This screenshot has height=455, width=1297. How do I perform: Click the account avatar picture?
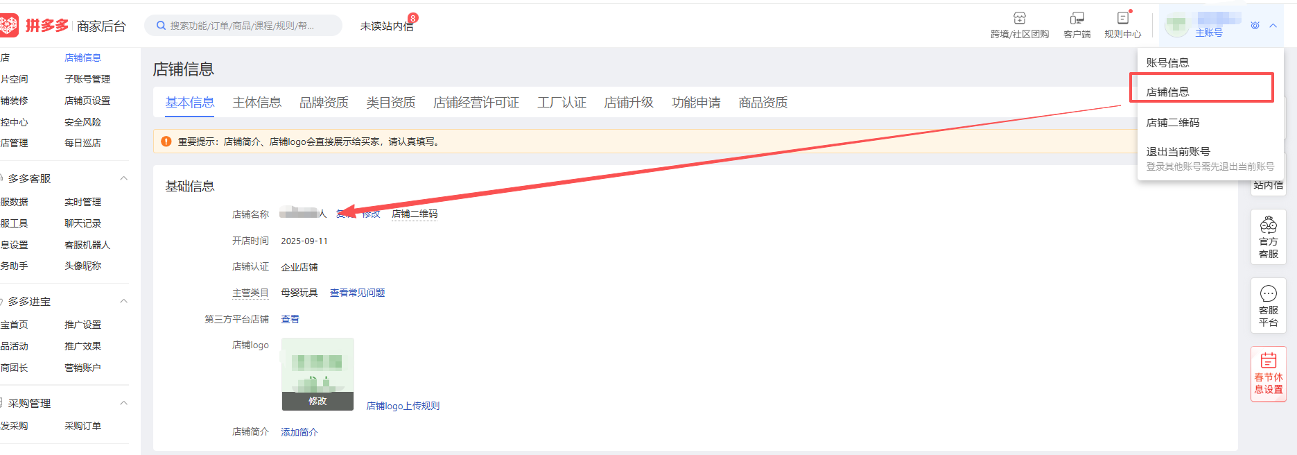click(1176, 26)
